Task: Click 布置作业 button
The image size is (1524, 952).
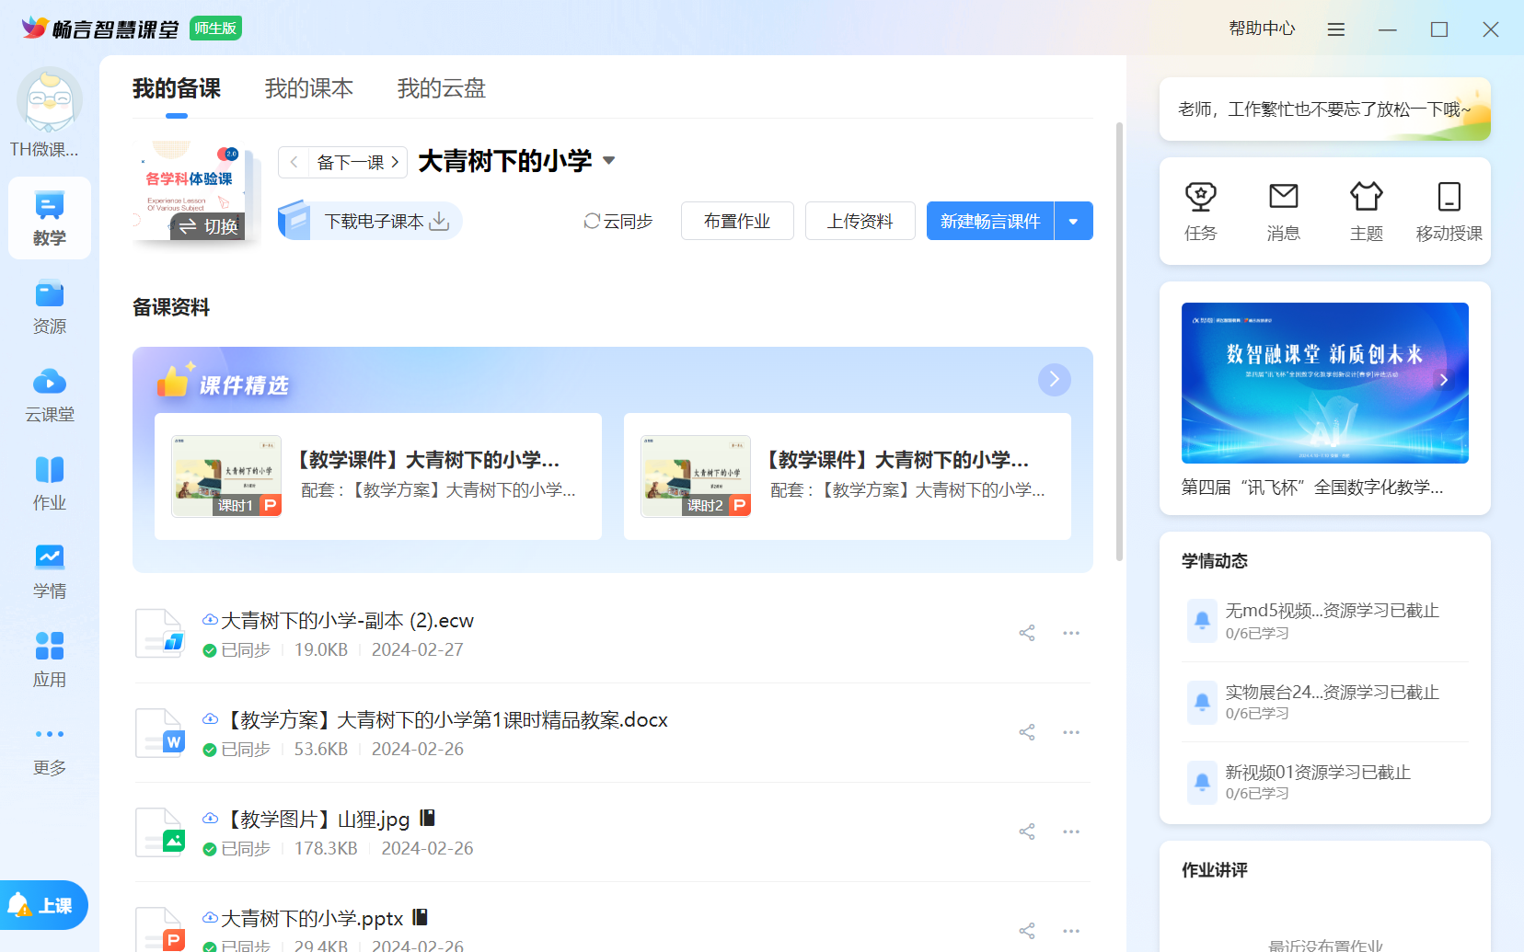Action: (x=737, y=221)
